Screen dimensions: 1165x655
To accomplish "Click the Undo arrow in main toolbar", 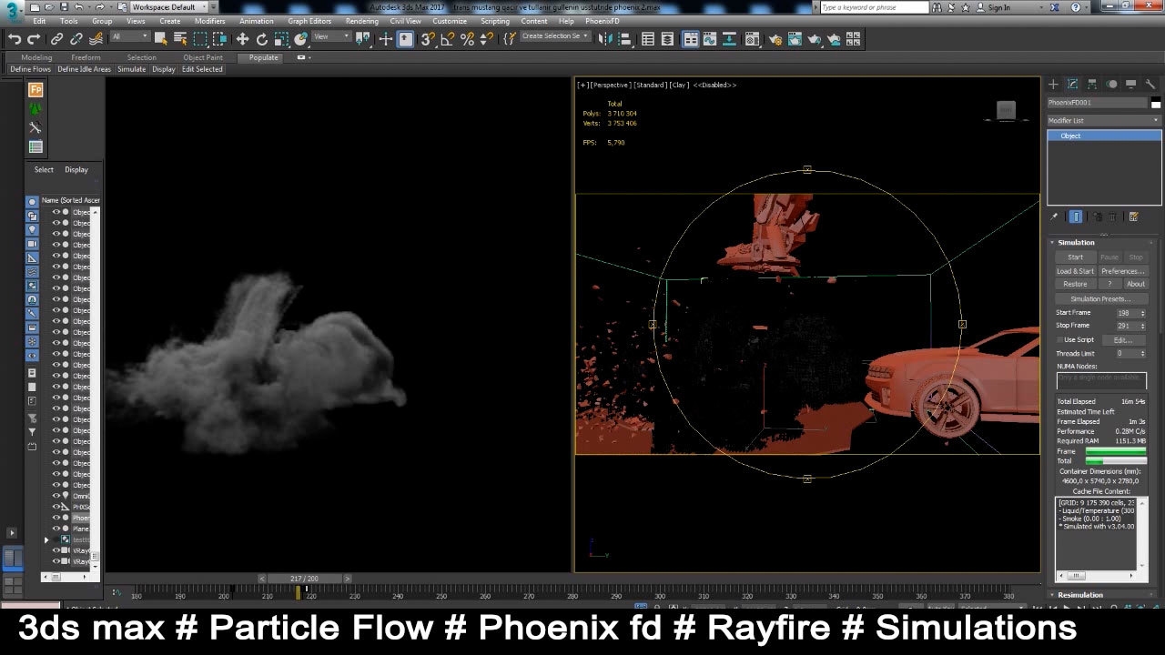I will 15,39.
